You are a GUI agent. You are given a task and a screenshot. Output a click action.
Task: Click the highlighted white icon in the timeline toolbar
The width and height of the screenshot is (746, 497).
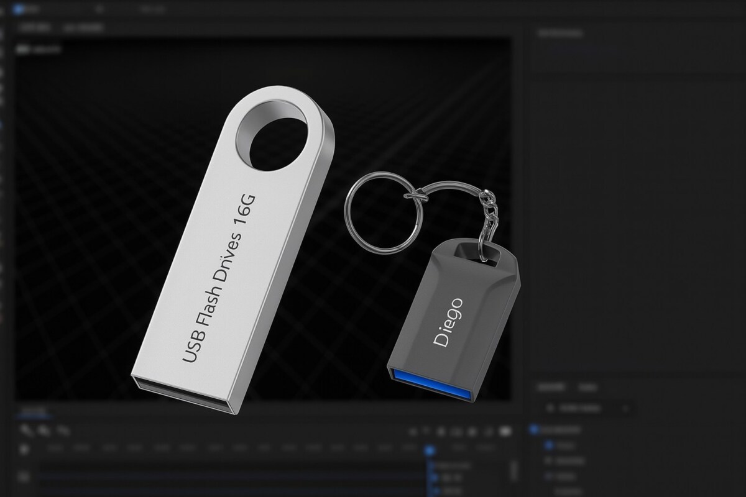tap(505, 431)
